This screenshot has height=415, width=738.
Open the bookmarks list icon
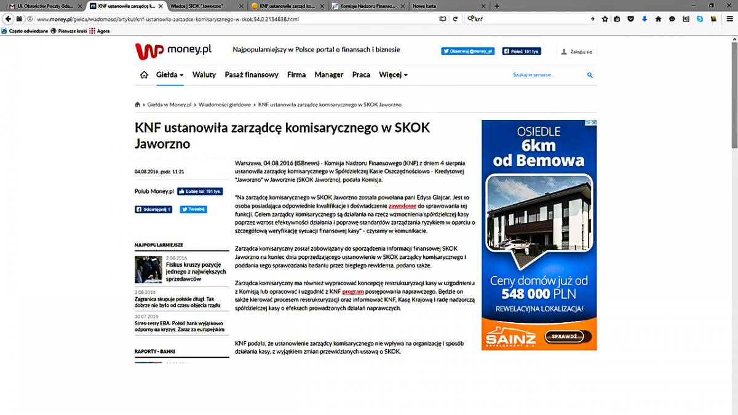[x=618, y=19]
